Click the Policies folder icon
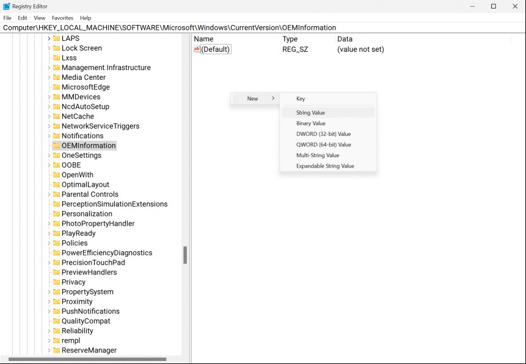 coord(56,243)
